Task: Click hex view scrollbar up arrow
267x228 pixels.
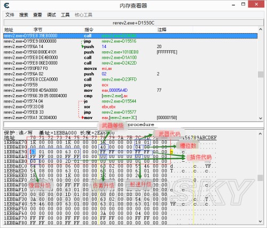Action: 261,133
